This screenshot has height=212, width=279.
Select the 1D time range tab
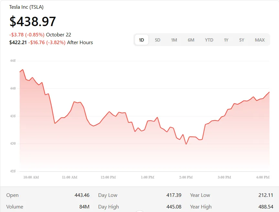click(142, 40)
